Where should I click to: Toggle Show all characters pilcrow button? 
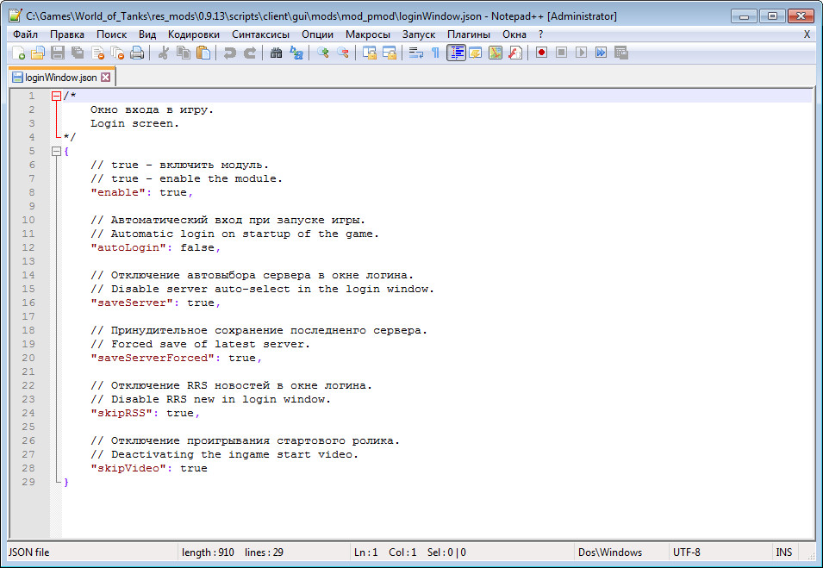[435, 53]
